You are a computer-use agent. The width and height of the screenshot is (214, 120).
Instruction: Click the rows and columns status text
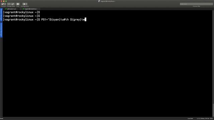pos(205,119)
